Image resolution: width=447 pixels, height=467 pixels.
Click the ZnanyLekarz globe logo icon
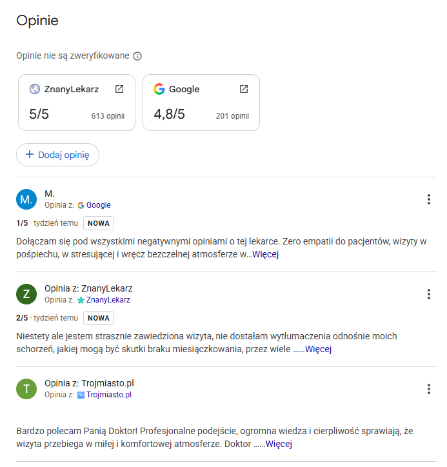[x=35, y=89]
